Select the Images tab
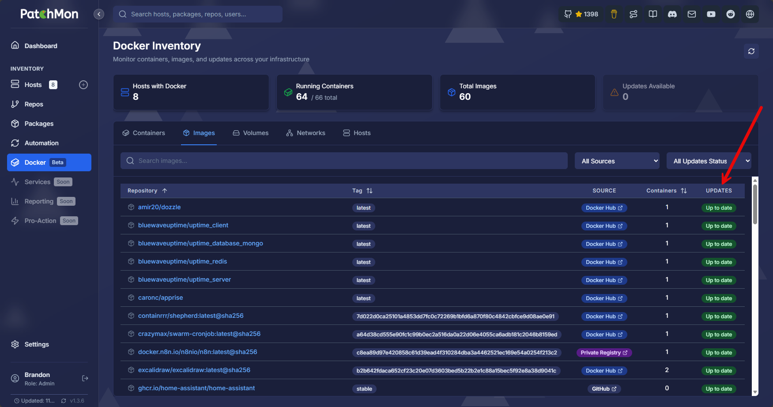The width and height of the screenshot is (773, 407). tap(199, 133)
